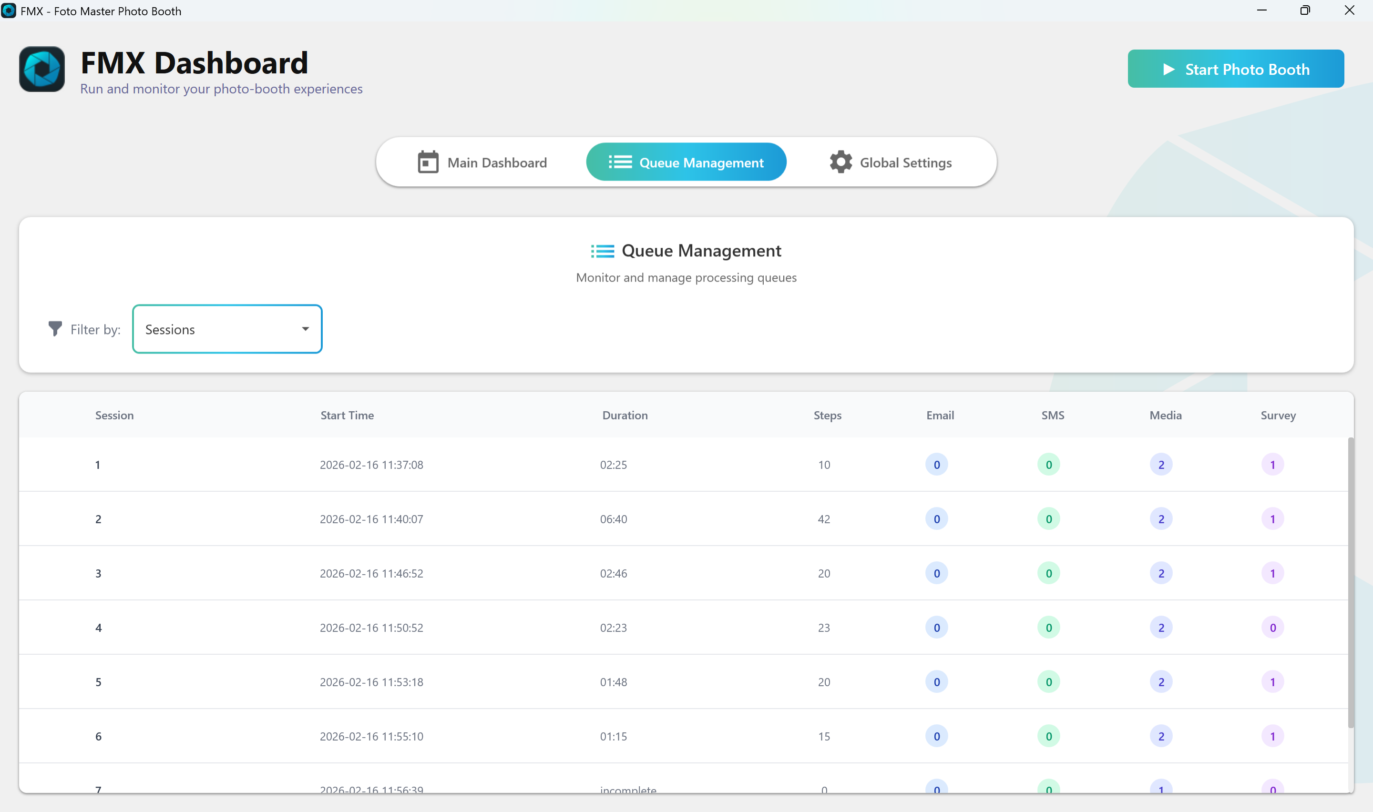
Task: Click the FMX camera shutter logo
Action: [x=41, y=70]
